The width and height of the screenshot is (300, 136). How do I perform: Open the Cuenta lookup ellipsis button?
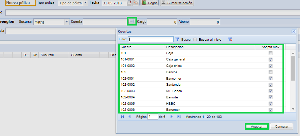click(132, 21)
